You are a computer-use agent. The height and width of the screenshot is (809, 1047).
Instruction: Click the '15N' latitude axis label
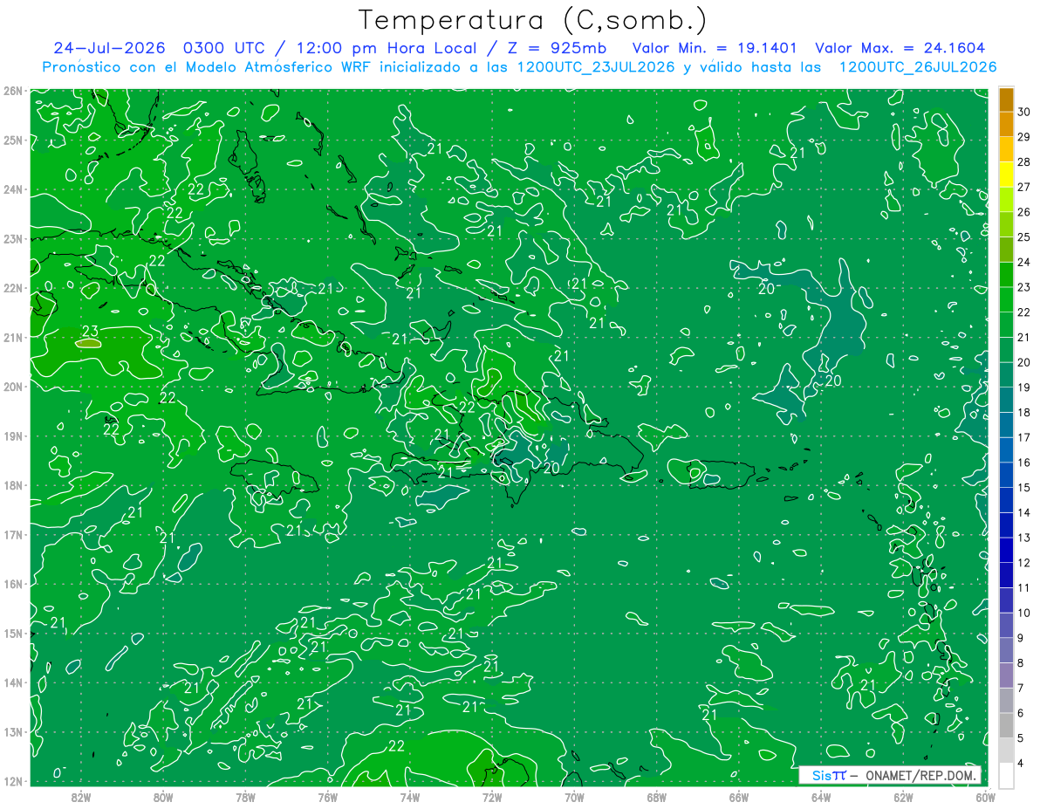click(13, 633)
